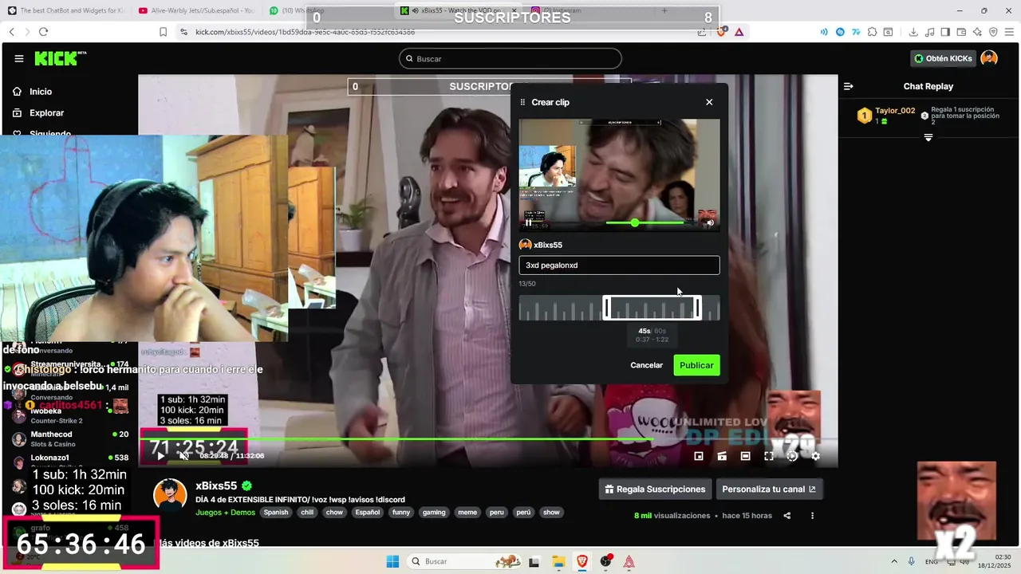Select the funny tag

(x=400, y=513)
